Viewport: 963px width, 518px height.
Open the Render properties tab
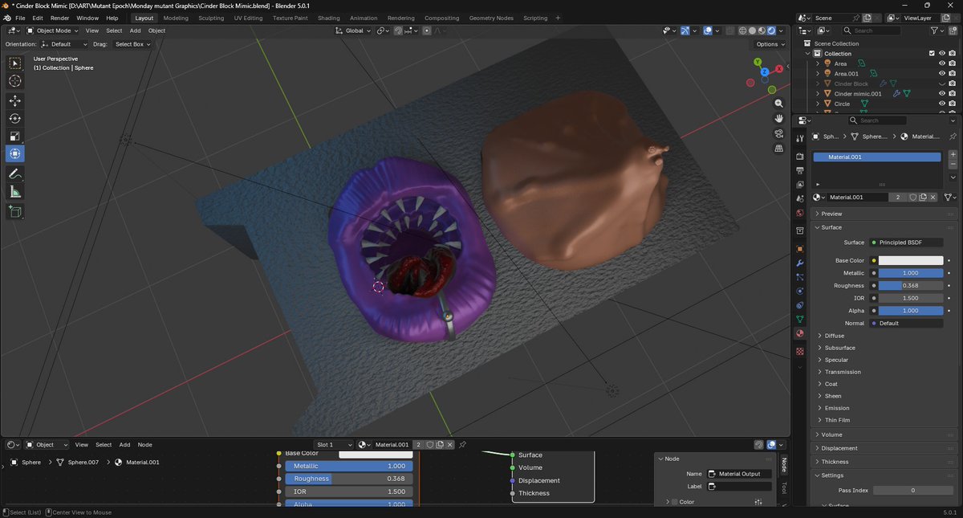(x=799, y=156)
